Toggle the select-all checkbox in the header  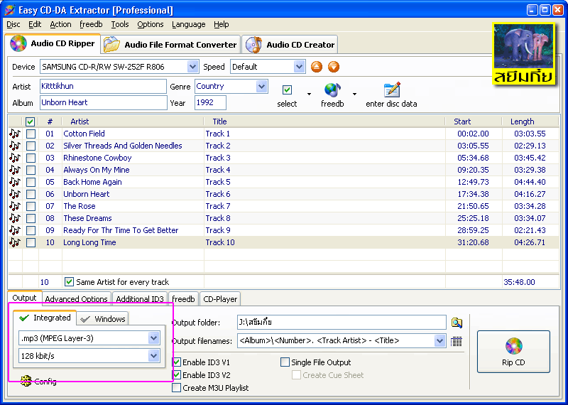tap(31, 121)
